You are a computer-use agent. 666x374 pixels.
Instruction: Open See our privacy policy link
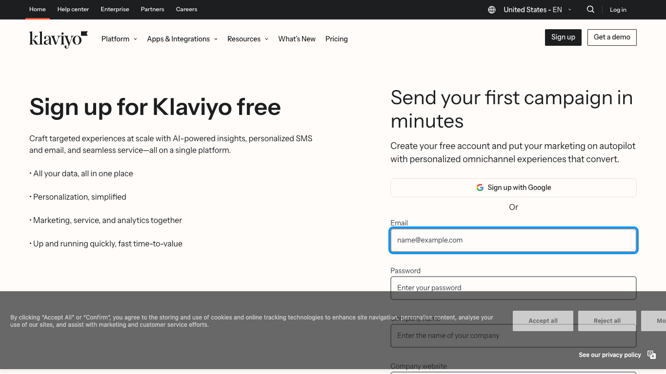[x=610, y=355]
